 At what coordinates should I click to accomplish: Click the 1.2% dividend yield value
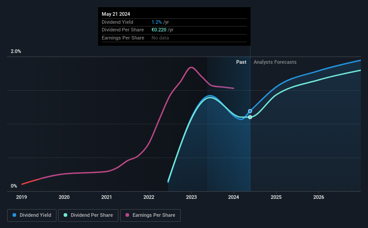click(x=156, y=22)
